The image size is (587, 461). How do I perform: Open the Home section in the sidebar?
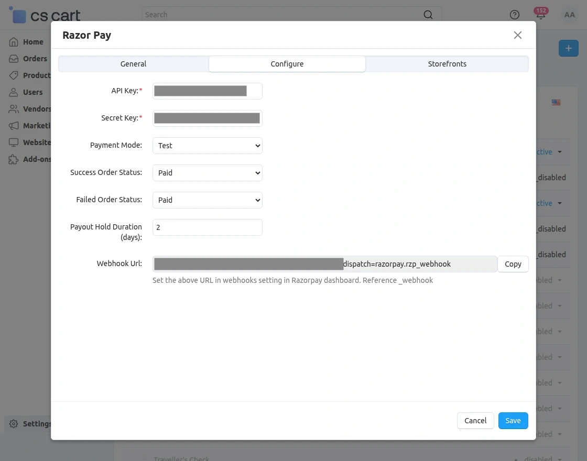[x=14, y=41]
